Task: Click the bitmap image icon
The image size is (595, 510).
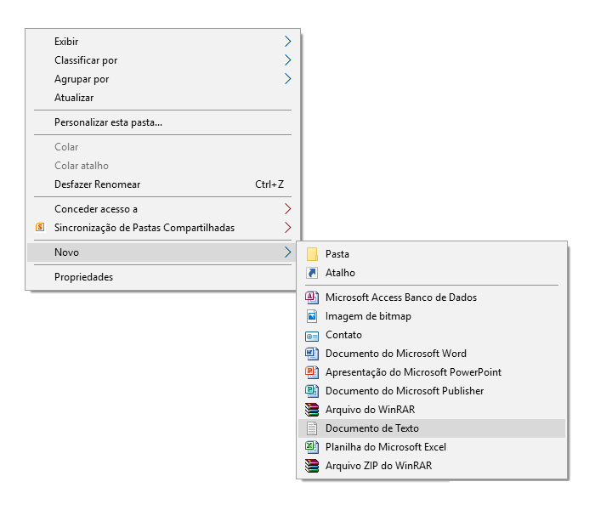Action: coord(312,315)
